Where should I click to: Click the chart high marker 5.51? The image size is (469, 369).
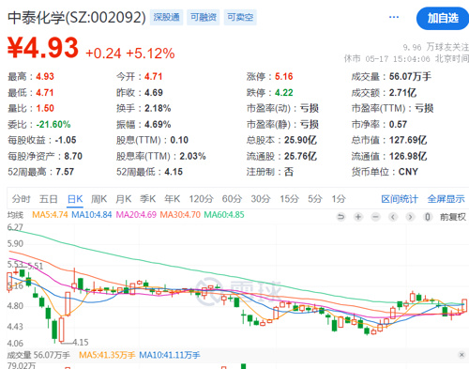point(36,267)
